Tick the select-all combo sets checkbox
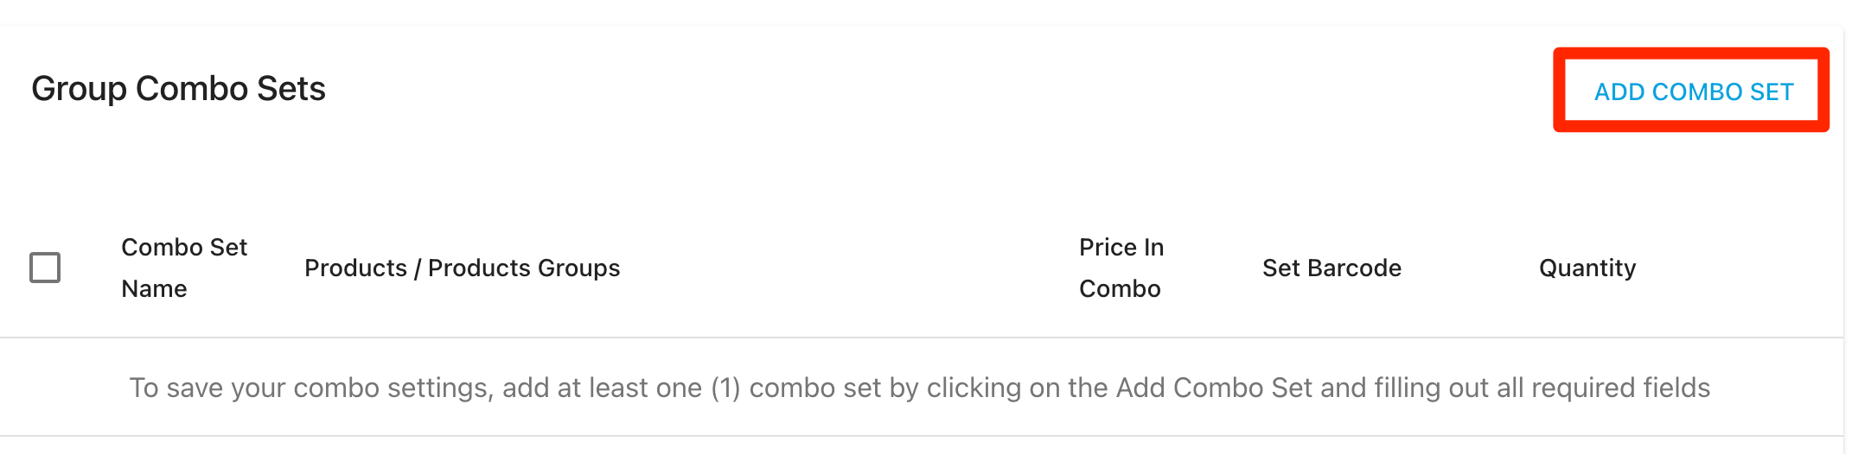1852x454 pixels. [x=45, y=268]
